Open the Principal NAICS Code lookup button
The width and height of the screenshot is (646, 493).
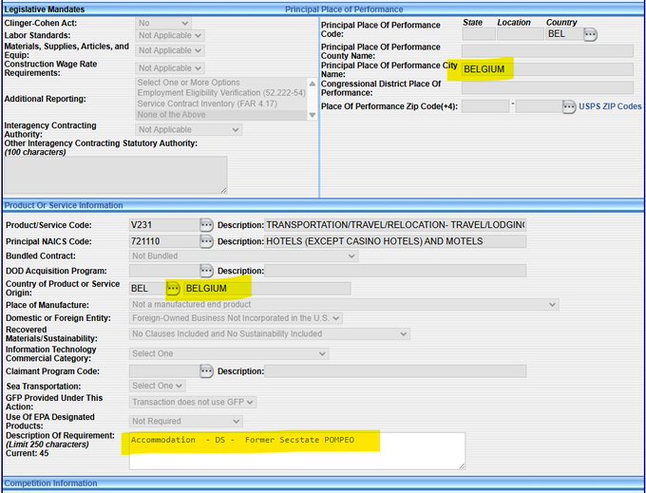(206, 241)
